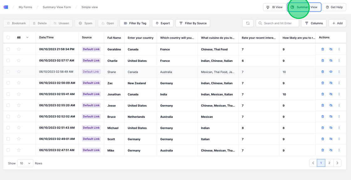The width and height of the screenshot is (351, 180).
Task: Click the refresh icon above the table
Action: [248, 23]
